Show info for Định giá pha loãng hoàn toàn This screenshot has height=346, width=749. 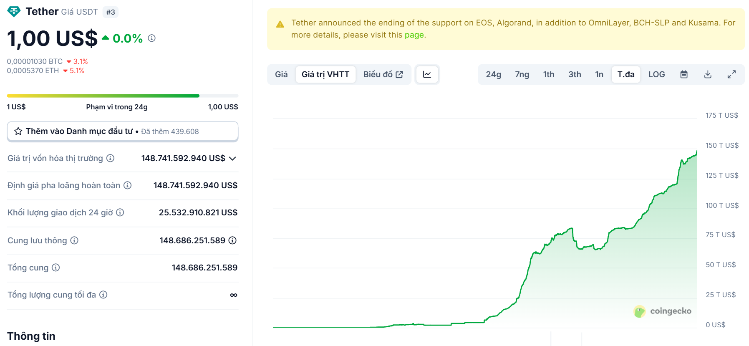click(128, 185)
